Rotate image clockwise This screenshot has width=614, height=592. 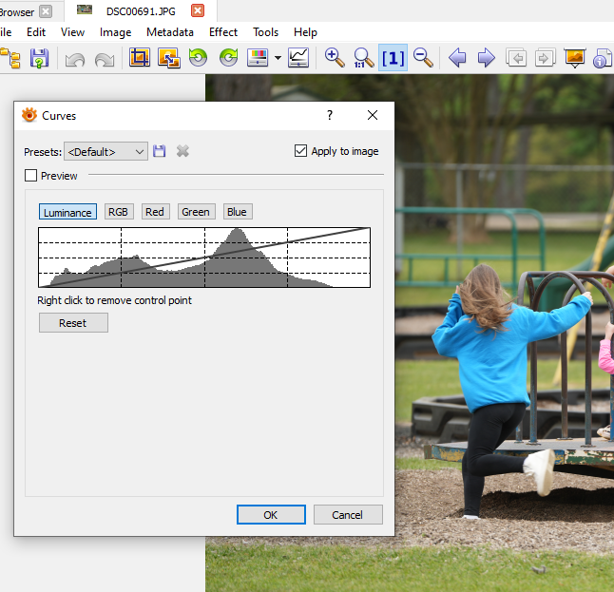[228, 58]
